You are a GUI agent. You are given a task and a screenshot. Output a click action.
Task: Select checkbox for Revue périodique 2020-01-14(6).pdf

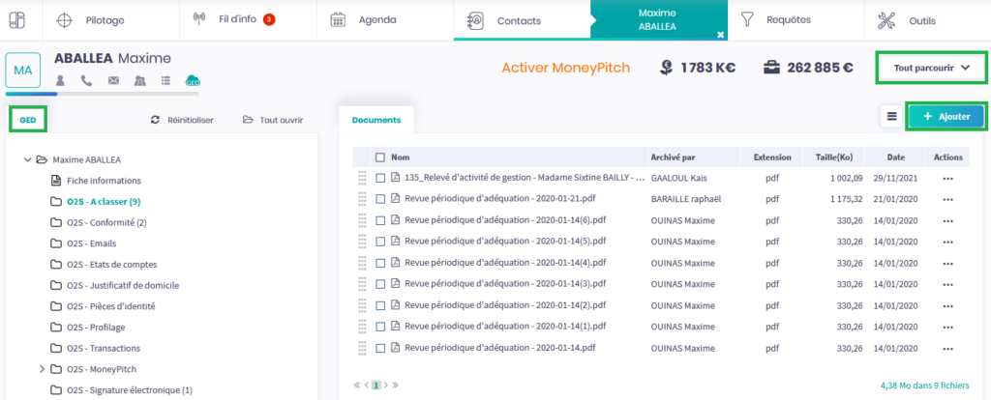tap(380, 219)
